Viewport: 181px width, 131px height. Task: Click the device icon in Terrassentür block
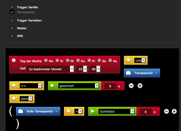(128, 73)
